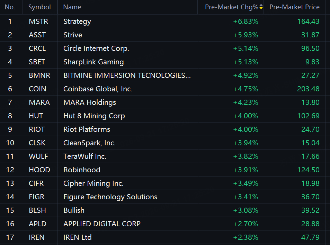Select the RIOT ticker symbol

(x=37, y=129)
